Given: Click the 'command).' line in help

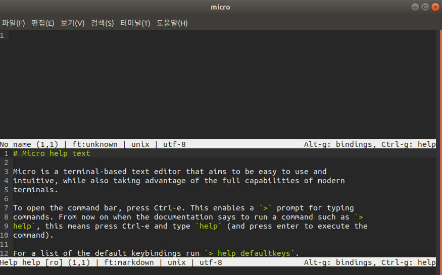Looking at the screenshot, I should (x=33, y=235).
